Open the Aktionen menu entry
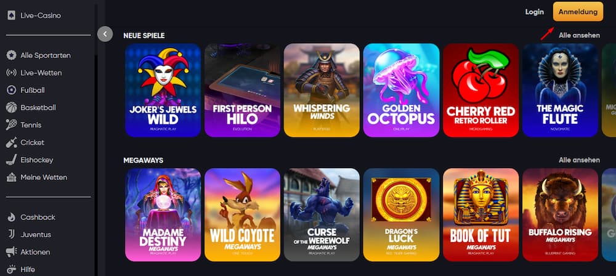The height and width of the screenshot is (276, 616). point(28,252)
